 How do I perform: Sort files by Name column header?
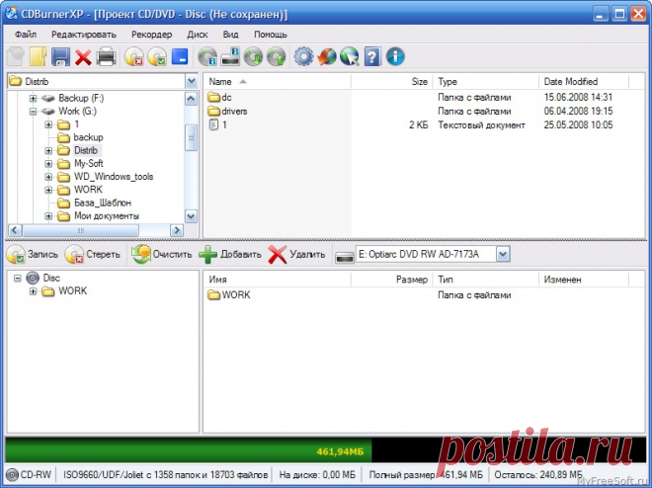[278, 81]
